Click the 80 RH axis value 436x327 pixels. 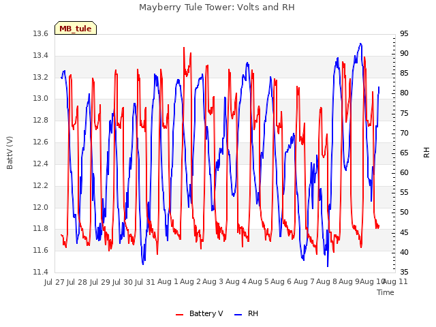click(404, 93)
